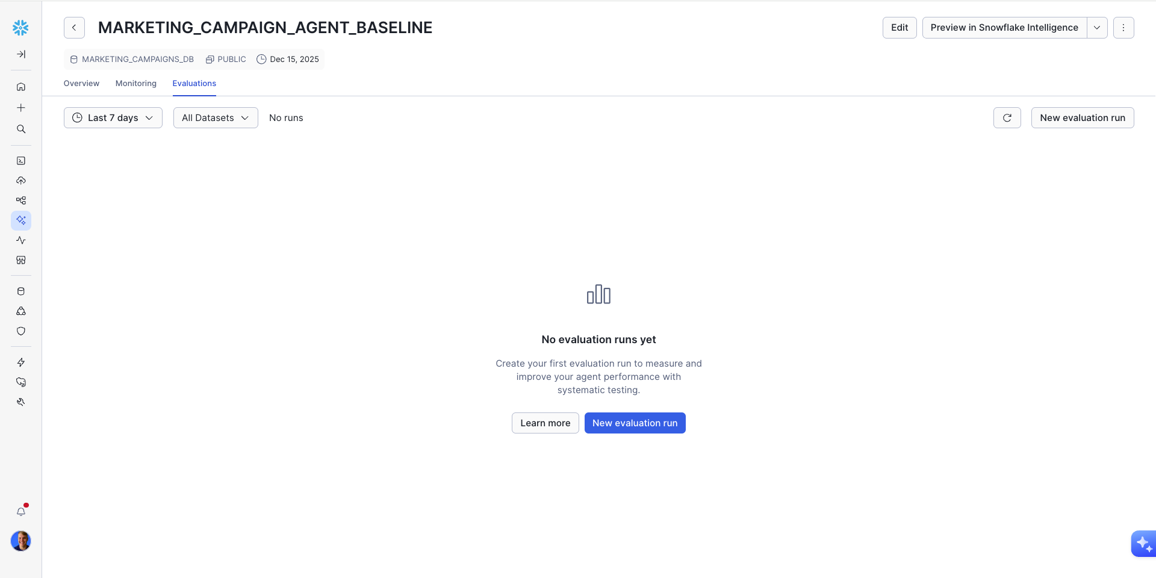Open the Home page from the sidebar
The height and width of the screenshot is (578, 1156).
[x=21, y=87]
